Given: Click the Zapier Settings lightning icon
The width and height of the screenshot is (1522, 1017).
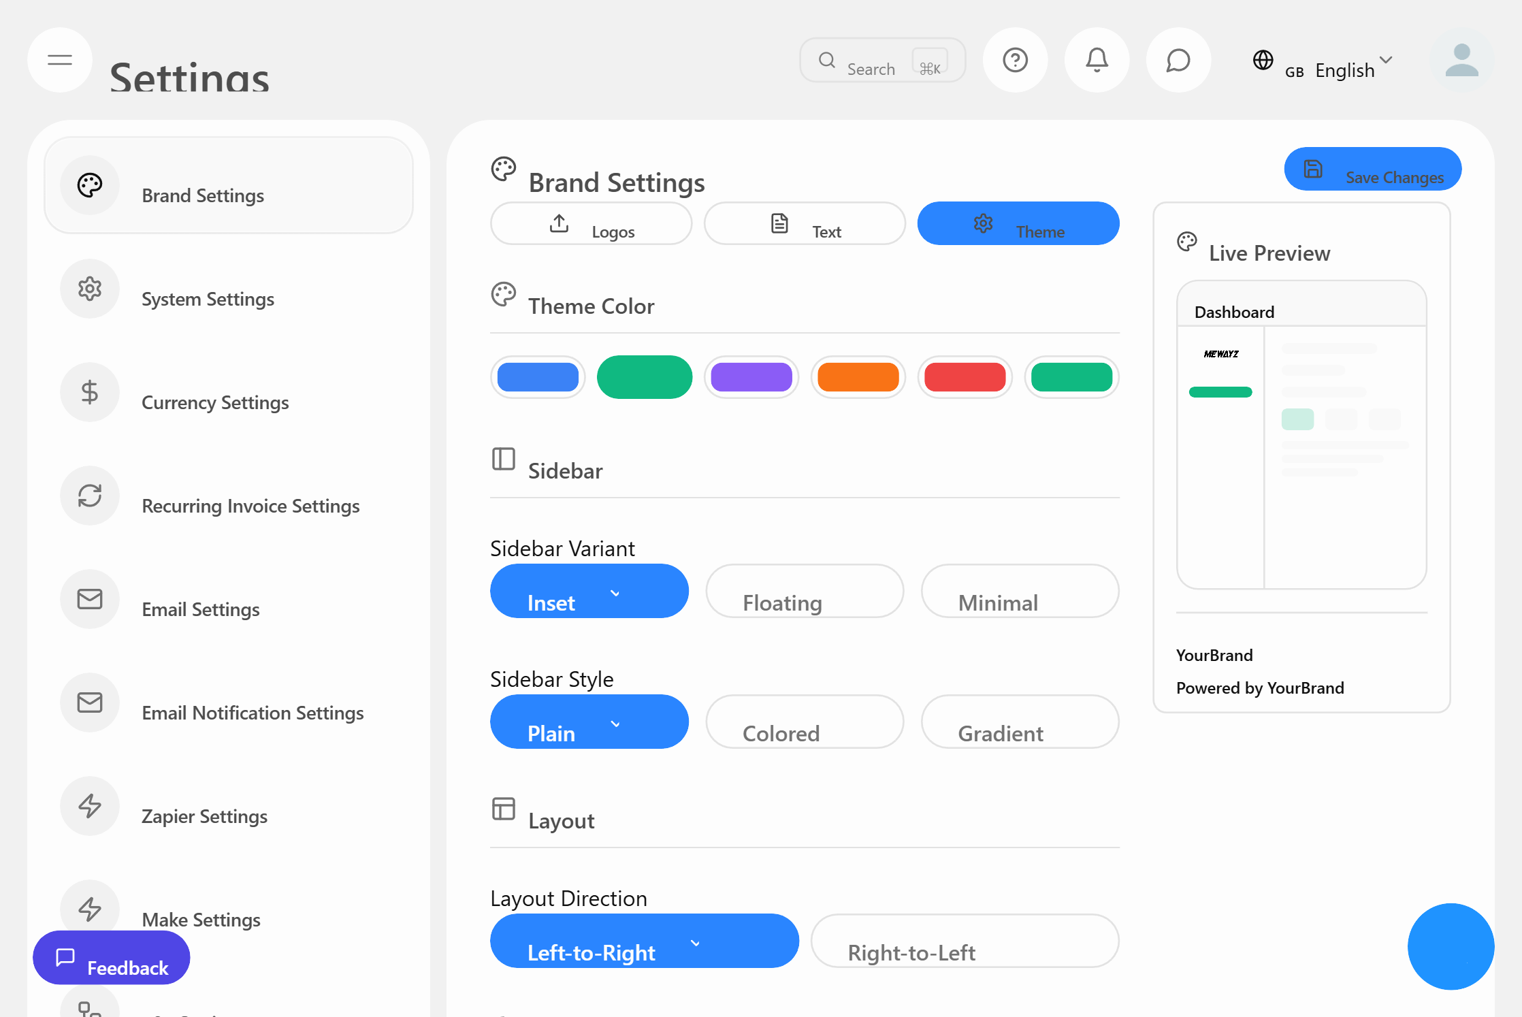Looking at the screenshot, I should [x=90, y=806].
